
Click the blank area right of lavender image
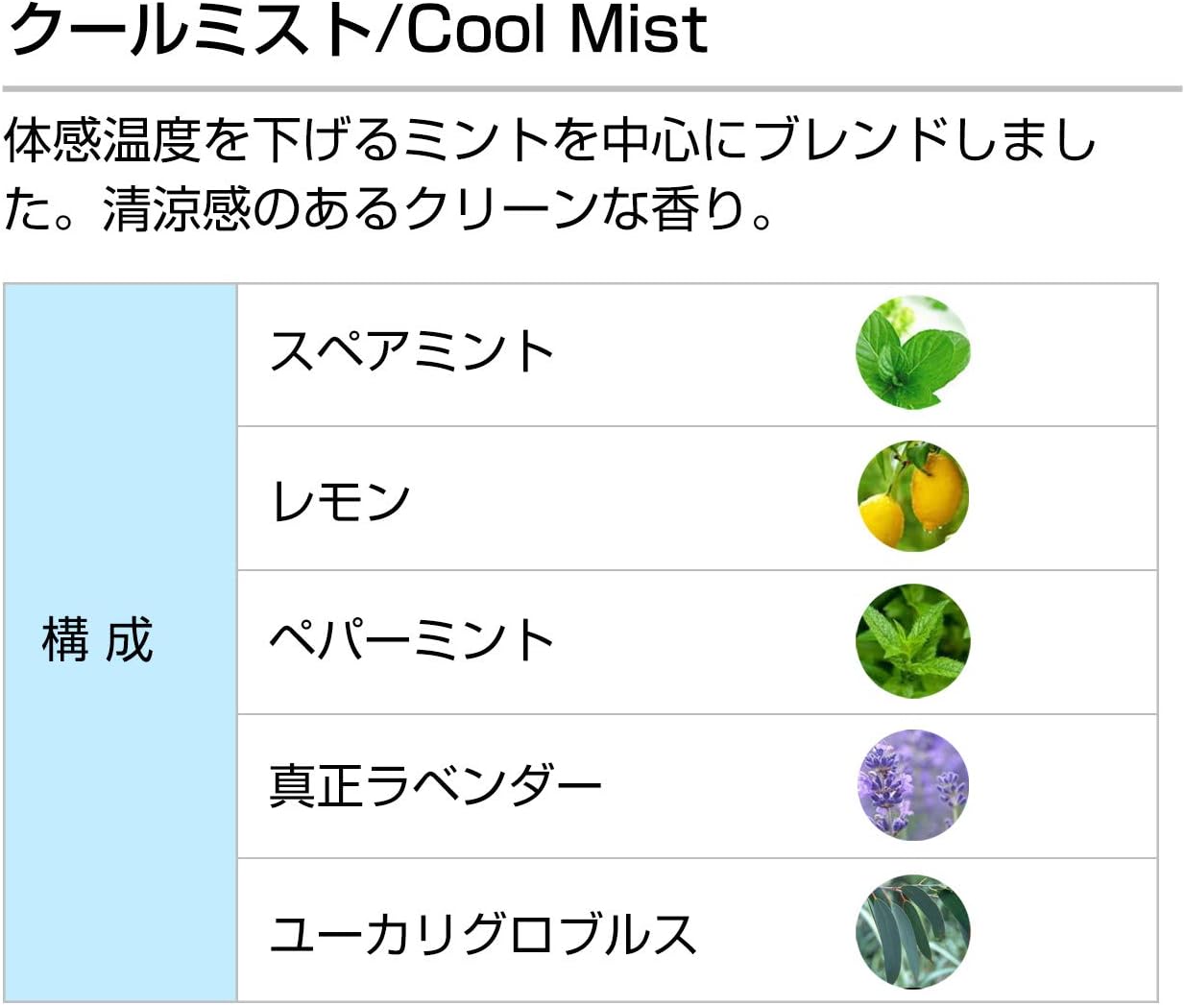tap(1063, 786)
